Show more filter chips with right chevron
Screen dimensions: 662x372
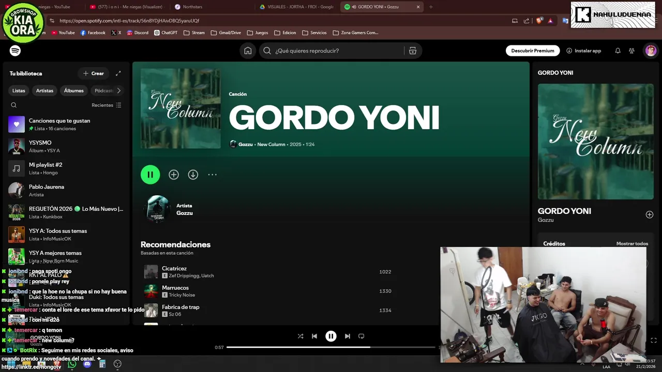click(x=118, y=90)
